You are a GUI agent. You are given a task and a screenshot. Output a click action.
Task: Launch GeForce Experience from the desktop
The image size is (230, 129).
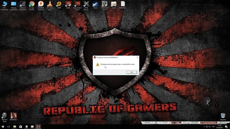point(23,6)
